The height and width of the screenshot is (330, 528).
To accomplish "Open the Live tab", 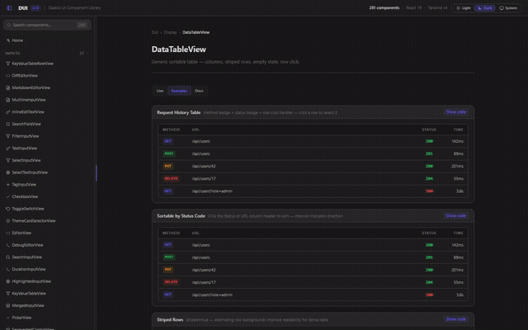I will point(160,91).
